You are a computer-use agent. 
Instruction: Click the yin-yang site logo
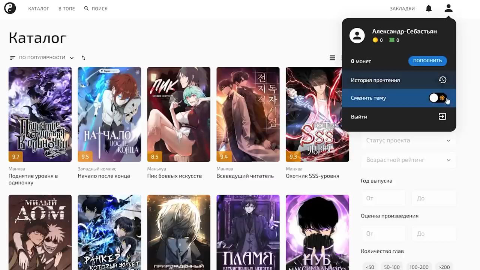[x=10, y=8]
